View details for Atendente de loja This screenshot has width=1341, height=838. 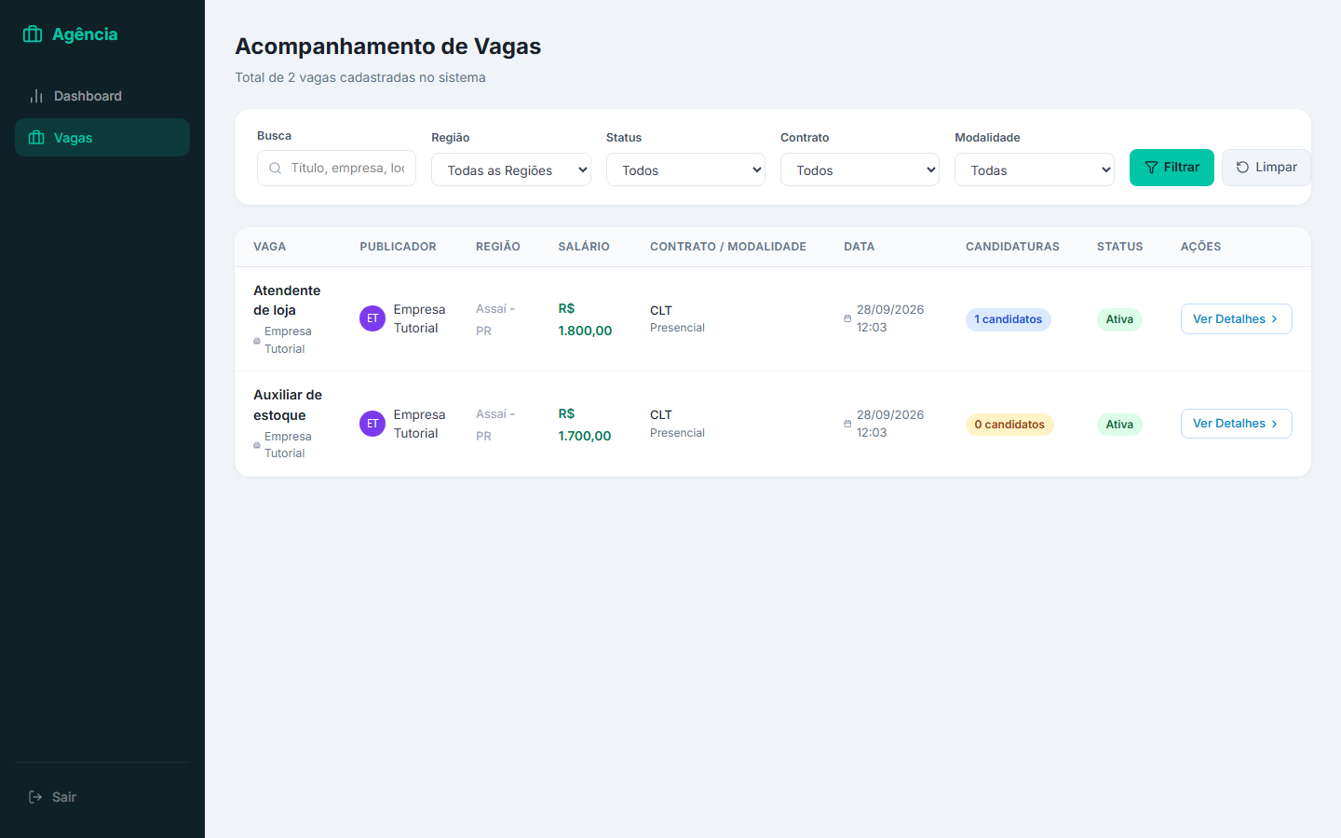1237,318
